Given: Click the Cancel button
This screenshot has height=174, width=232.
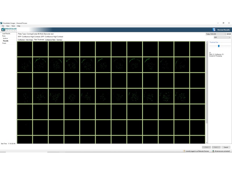Looking at the screenshot, I should coord(226,147).
